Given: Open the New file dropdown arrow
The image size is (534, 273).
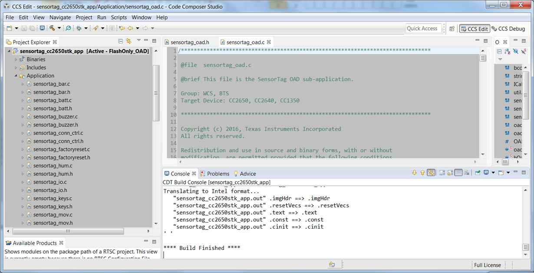Looking at the screenshot, I should click(16, 28).
